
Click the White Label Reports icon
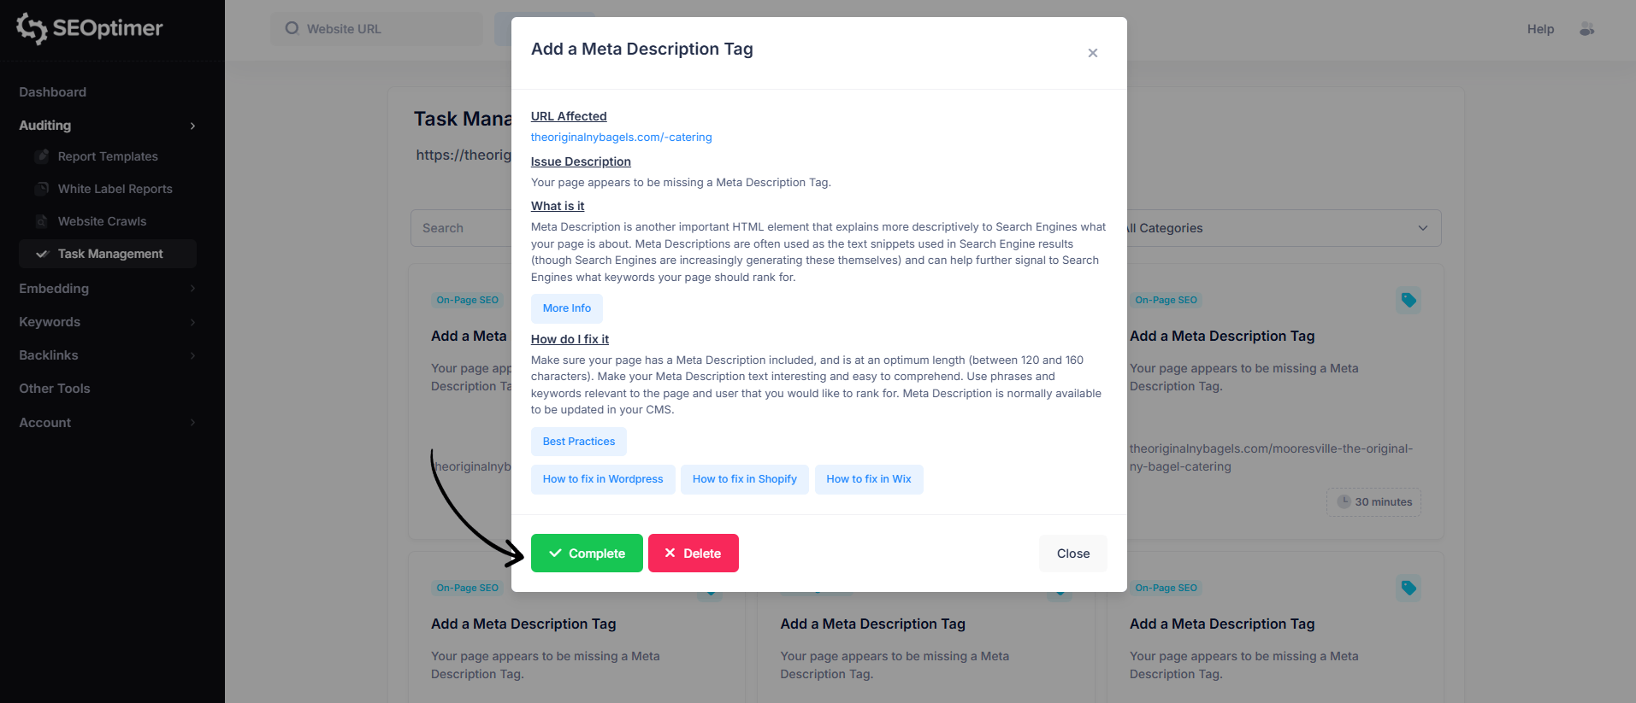coord(42,189)
